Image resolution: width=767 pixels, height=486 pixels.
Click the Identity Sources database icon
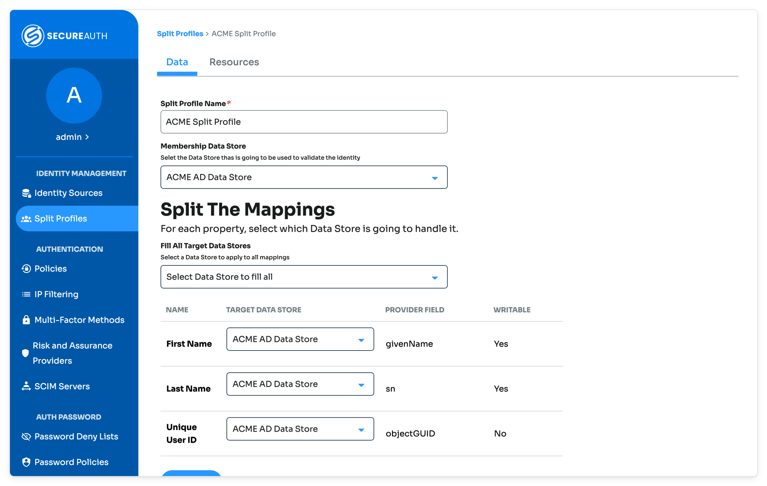click(26, 193)
